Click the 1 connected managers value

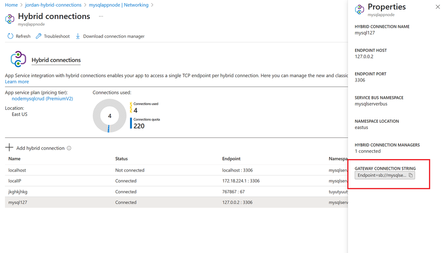(368, 151)
